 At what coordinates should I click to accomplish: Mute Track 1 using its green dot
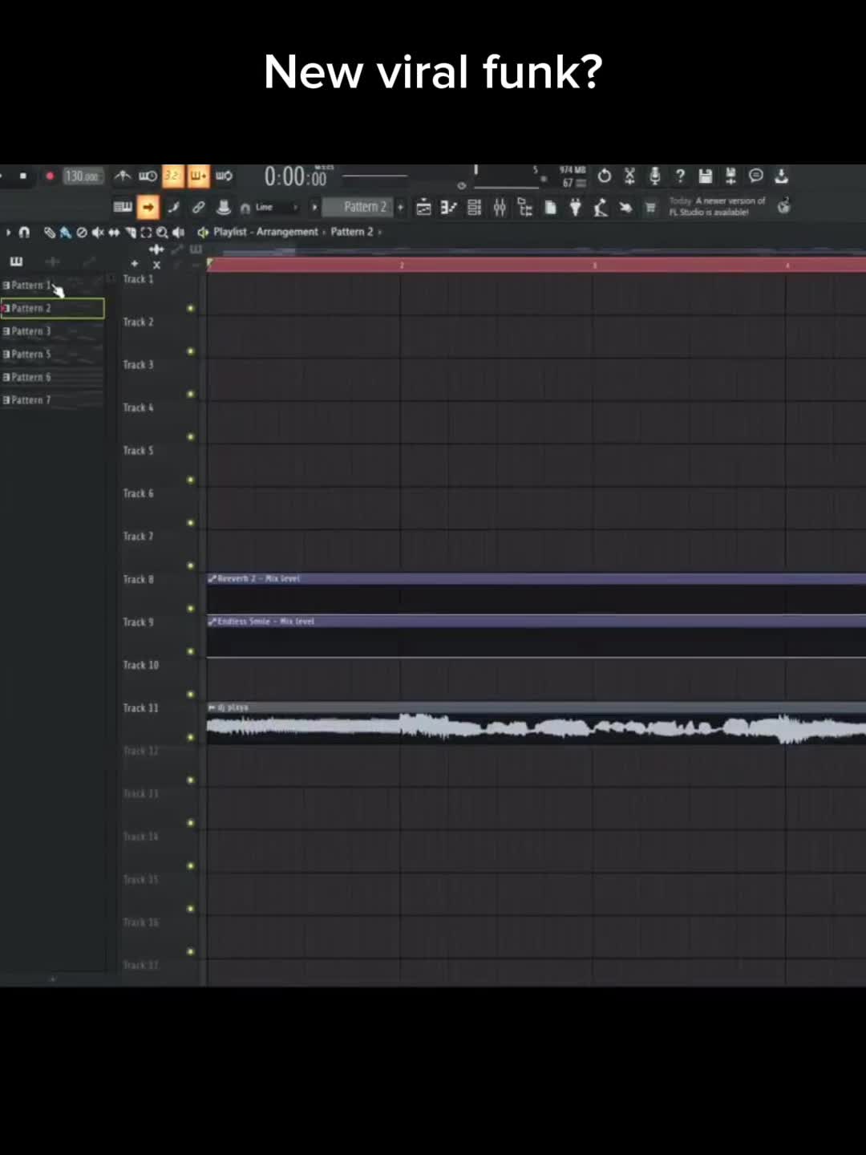point(191,308)
